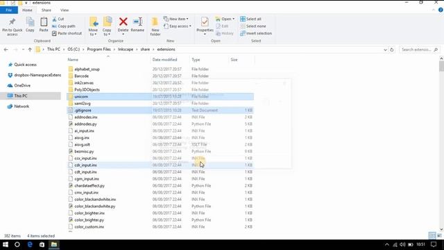Open ribbon help question mark
The width and height of the screenshot is (444, 250).
coord(441,10)
